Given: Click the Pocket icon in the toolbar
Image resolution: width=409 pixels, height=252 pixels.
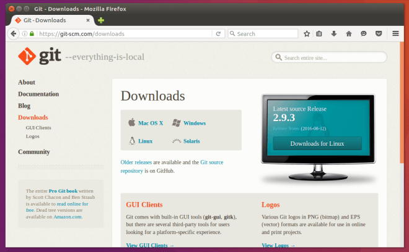Looking at the screenshot, I should click(x=378, y=34).
